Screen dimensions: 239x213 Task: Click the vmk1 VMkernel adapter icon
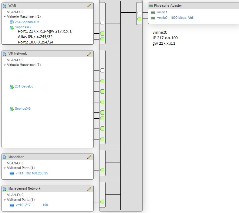[x=12, y=173]
